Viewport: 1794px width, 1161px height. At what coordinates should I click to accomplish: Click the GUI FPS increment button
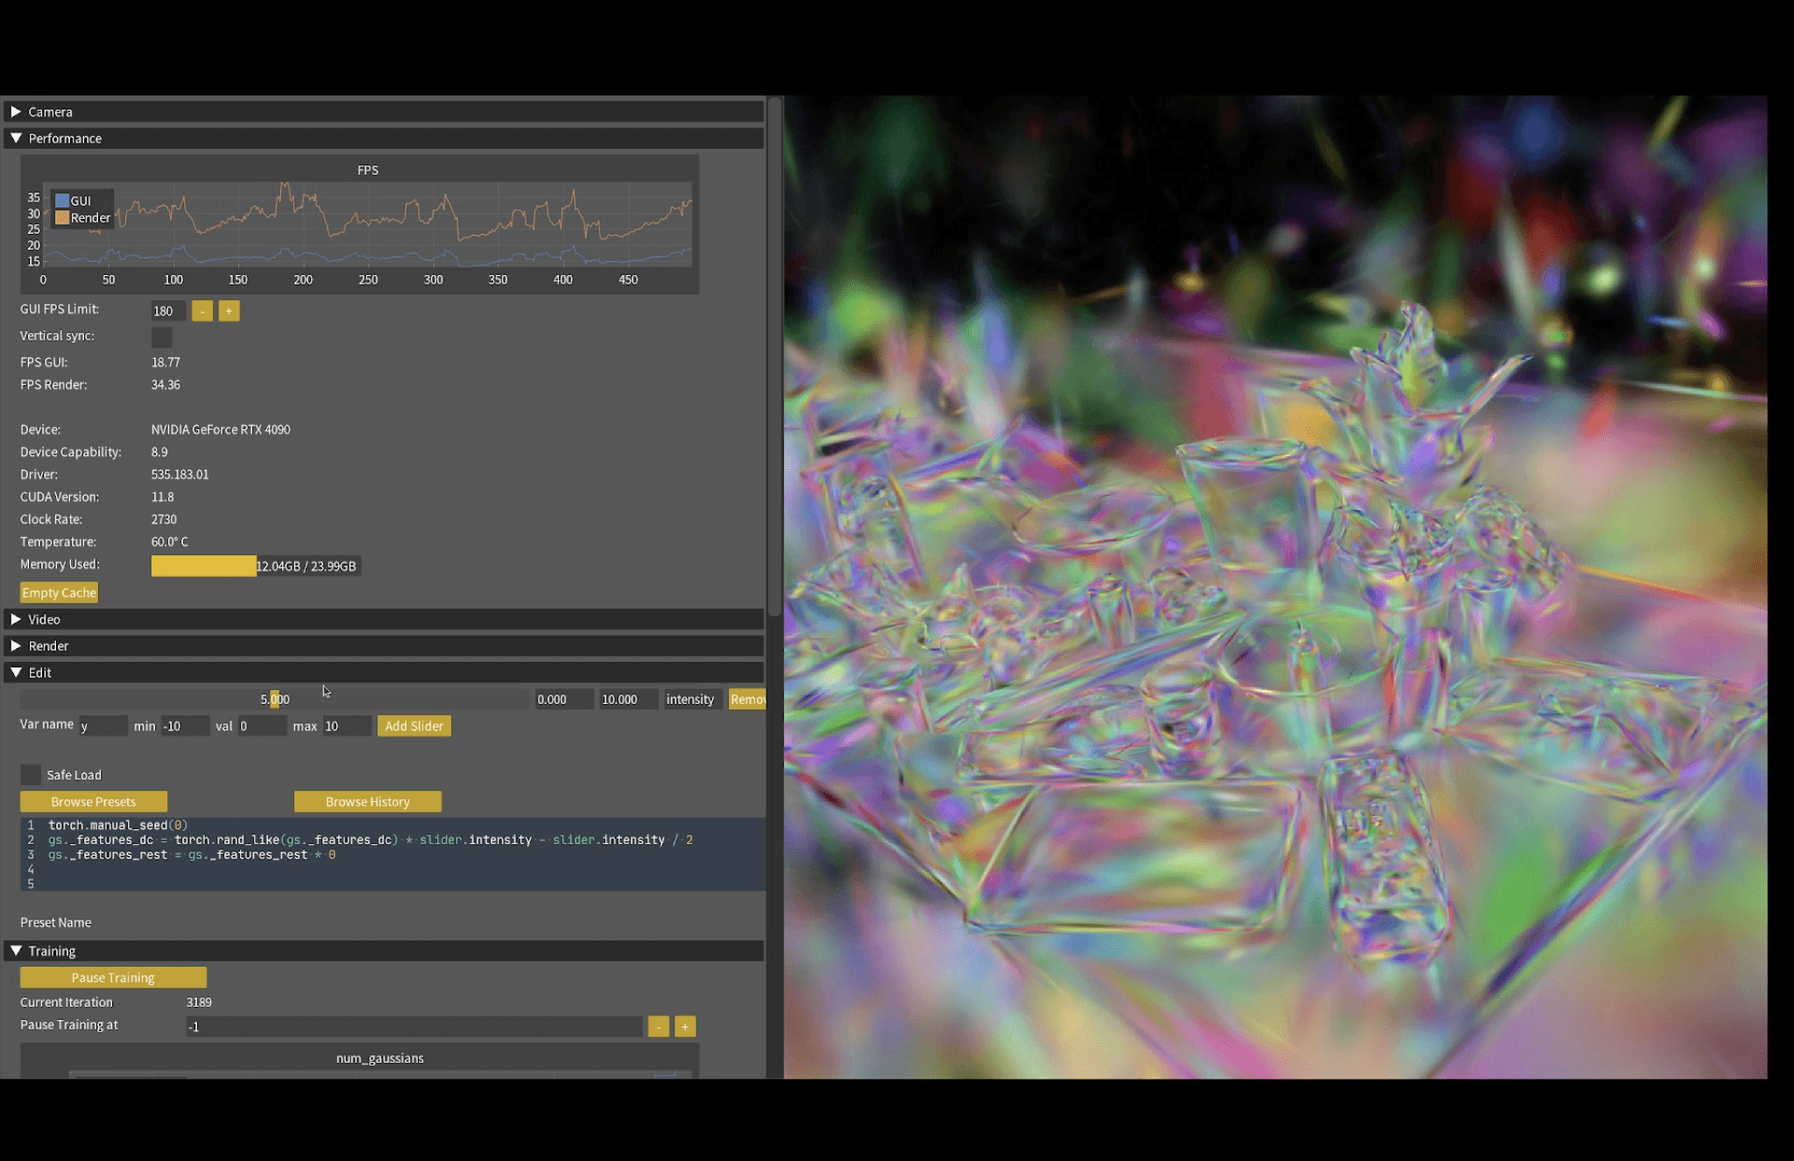(x=228, y=310)
